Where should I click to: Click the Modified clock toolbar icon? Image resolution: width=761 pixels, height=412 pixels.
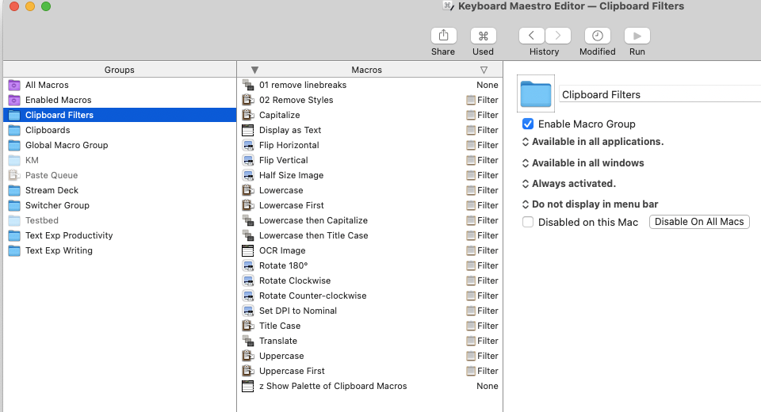coord(598,36)
